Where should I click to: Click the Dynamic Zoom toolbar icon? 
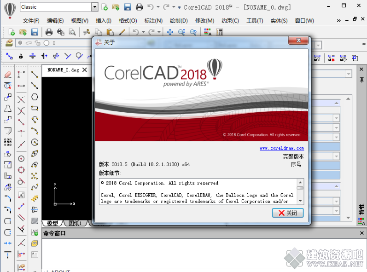tap(181, 32)
